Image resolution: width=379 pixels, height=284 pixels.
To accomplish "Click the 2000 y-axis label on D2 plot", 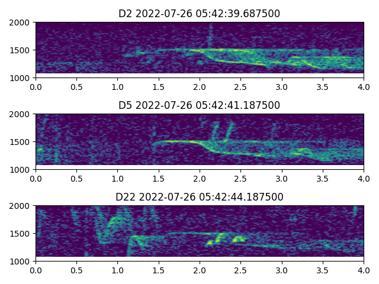I will tap(21, 22).
